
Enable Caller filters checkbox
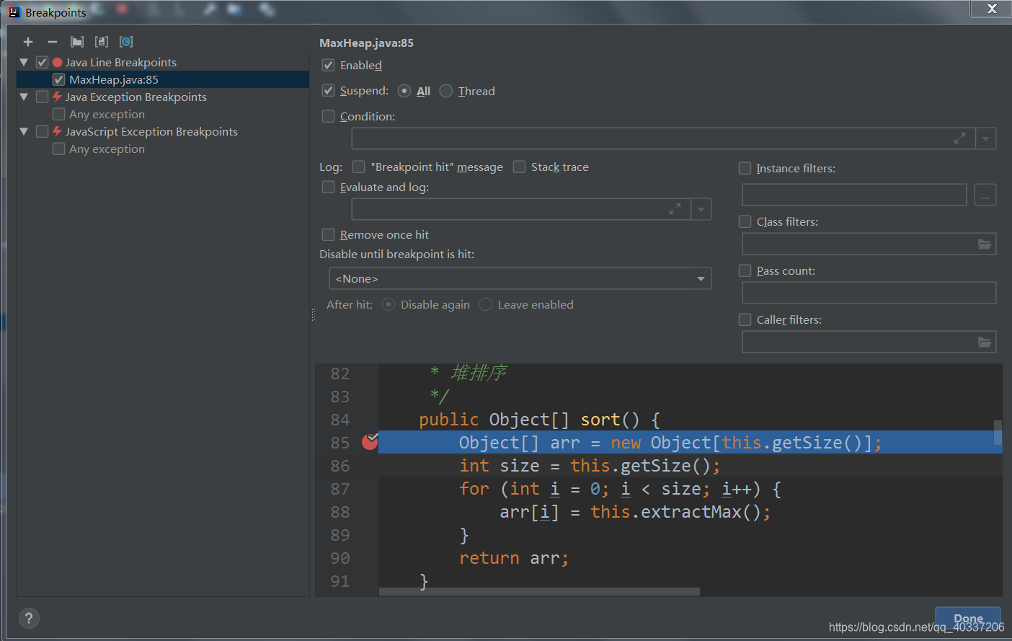click(745, 319)
